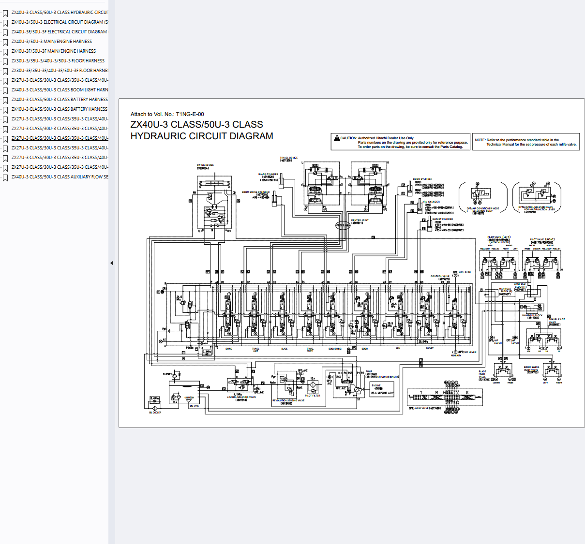Open ZX40U-3/50U-3 ELECTRICAL CIRCUIT DIAGRAM bookmark
Screen dimensions: 585x544
pos(60,22)
